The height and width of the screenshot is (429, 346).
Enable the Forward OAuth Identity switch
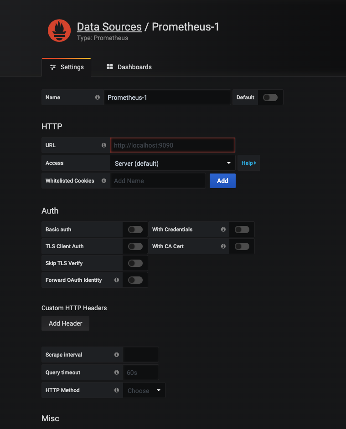click(x=135, y=280)
